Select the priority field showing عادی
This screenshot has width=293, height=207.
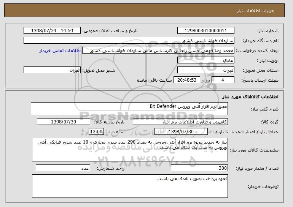tap(206, 60)
